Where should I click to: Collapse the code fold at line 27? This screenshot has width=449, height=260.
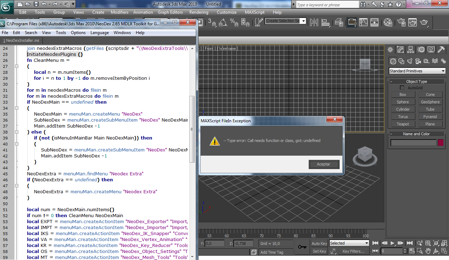(16, 66)
